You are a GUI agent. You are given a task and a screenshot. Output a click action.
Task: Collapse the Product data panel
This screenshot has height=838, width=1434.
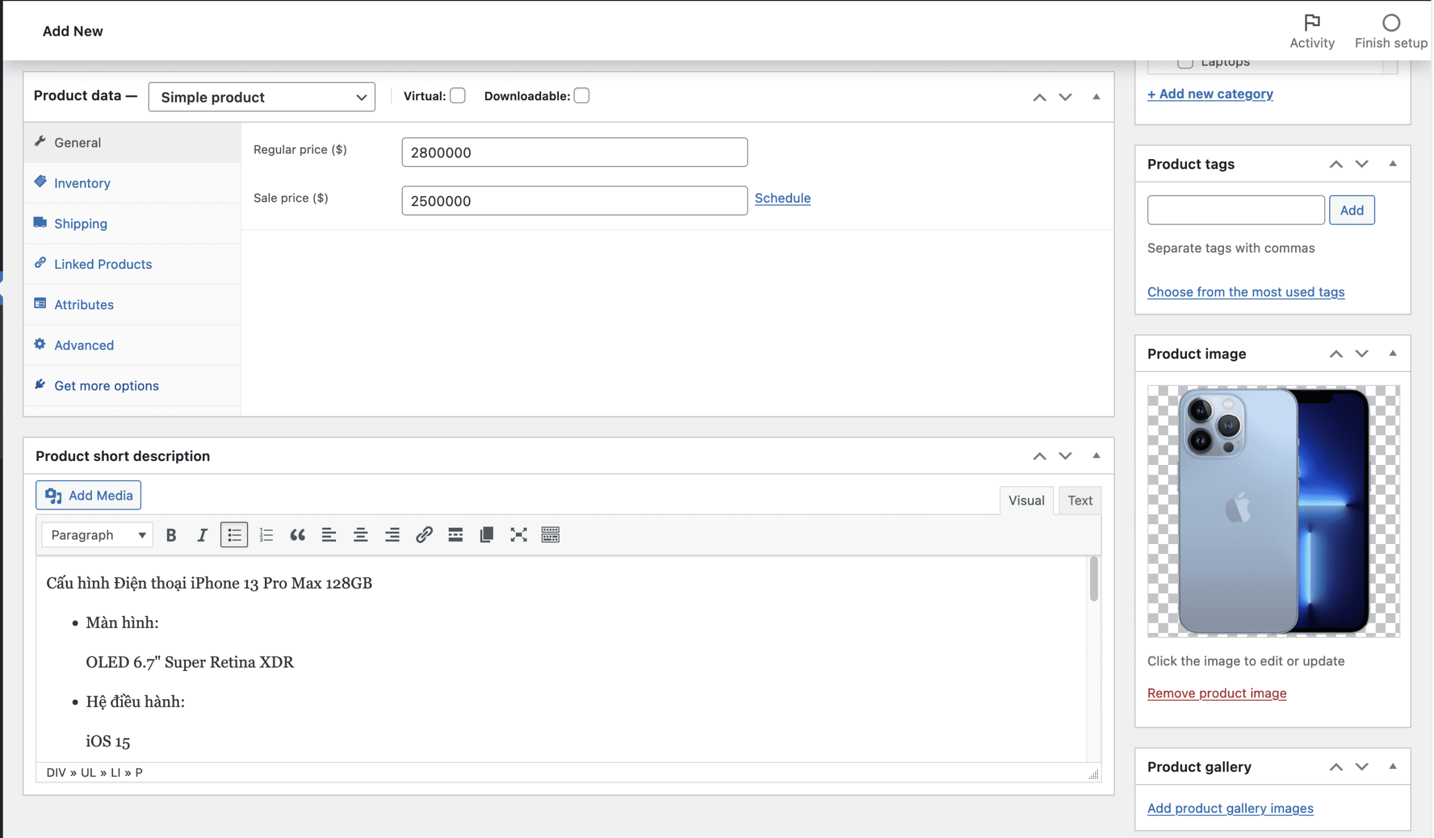tap(1096, 97)
